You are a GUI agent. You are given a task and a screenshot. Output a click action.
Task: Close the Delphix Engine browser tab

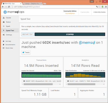[x=41, y=4]
